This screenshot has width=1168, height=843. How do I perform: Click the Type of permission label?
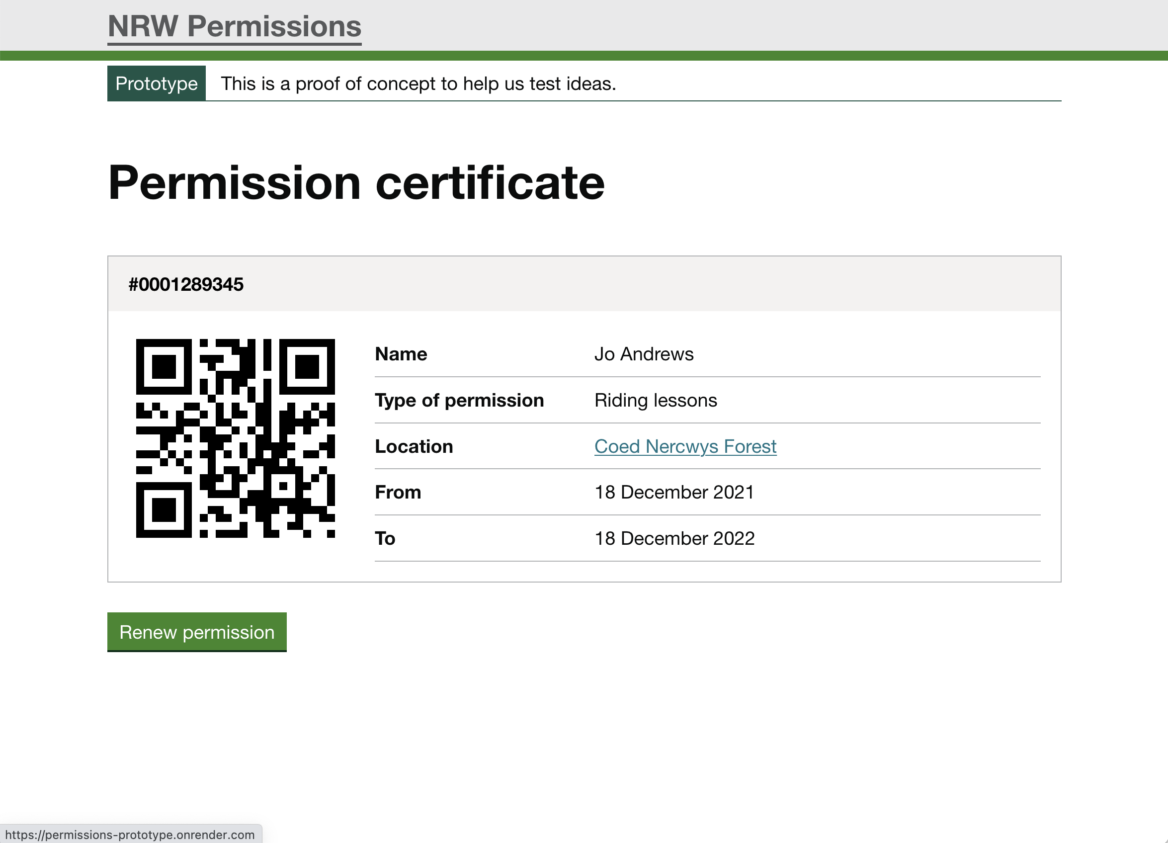tap(459, 401)
